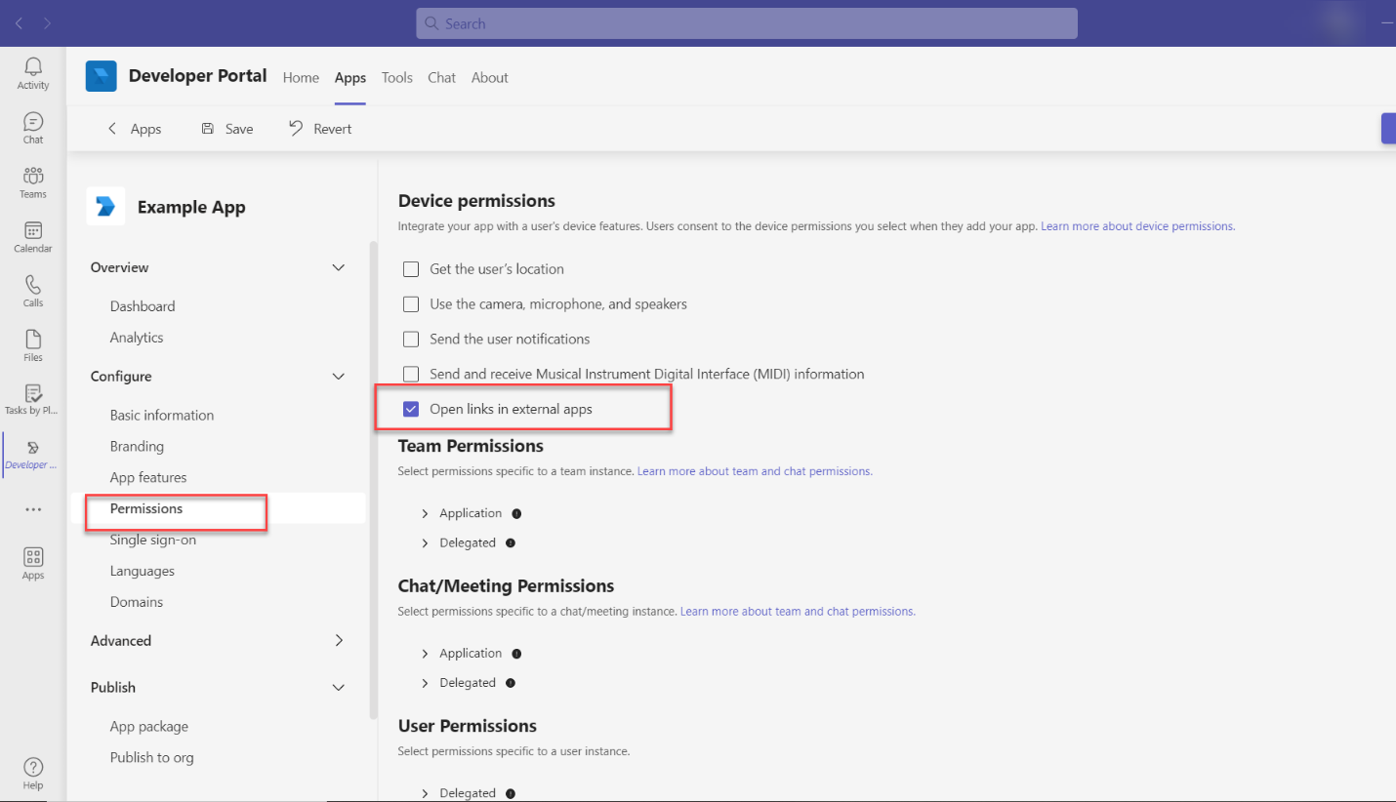1396x802 pixels.
Task: Collapse the Configure section chevron
Action: point(339,377)
